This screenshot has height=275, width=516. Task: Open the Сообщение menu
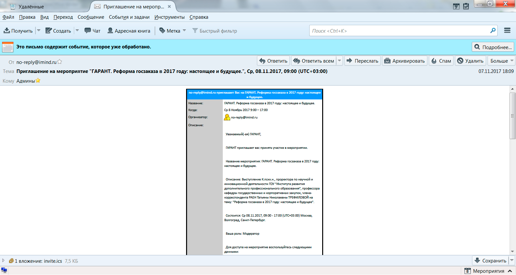coord(91,17)
